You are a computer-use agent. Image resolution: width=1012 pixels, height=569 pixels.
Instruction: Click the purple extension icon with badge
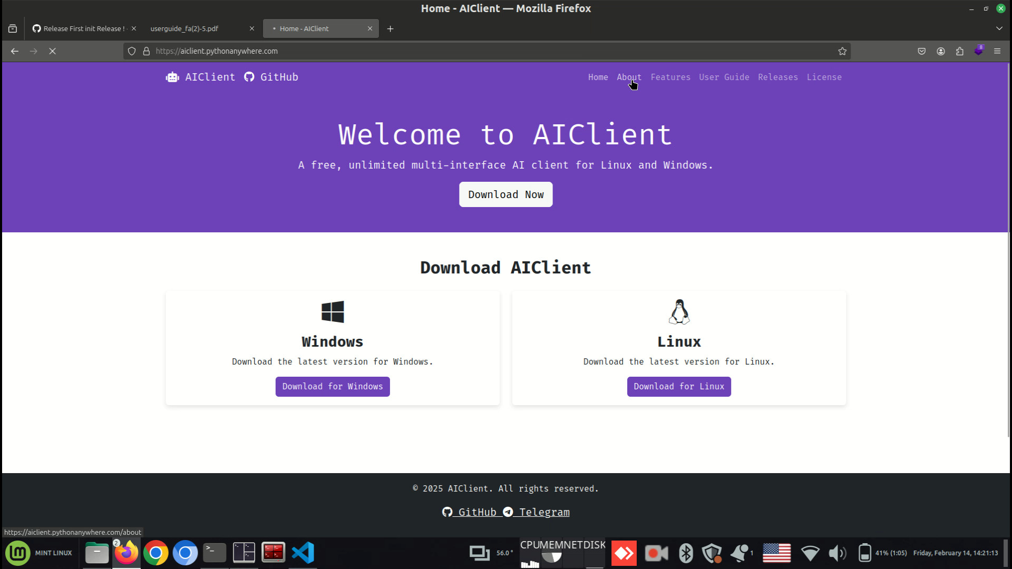click(979, 51)
